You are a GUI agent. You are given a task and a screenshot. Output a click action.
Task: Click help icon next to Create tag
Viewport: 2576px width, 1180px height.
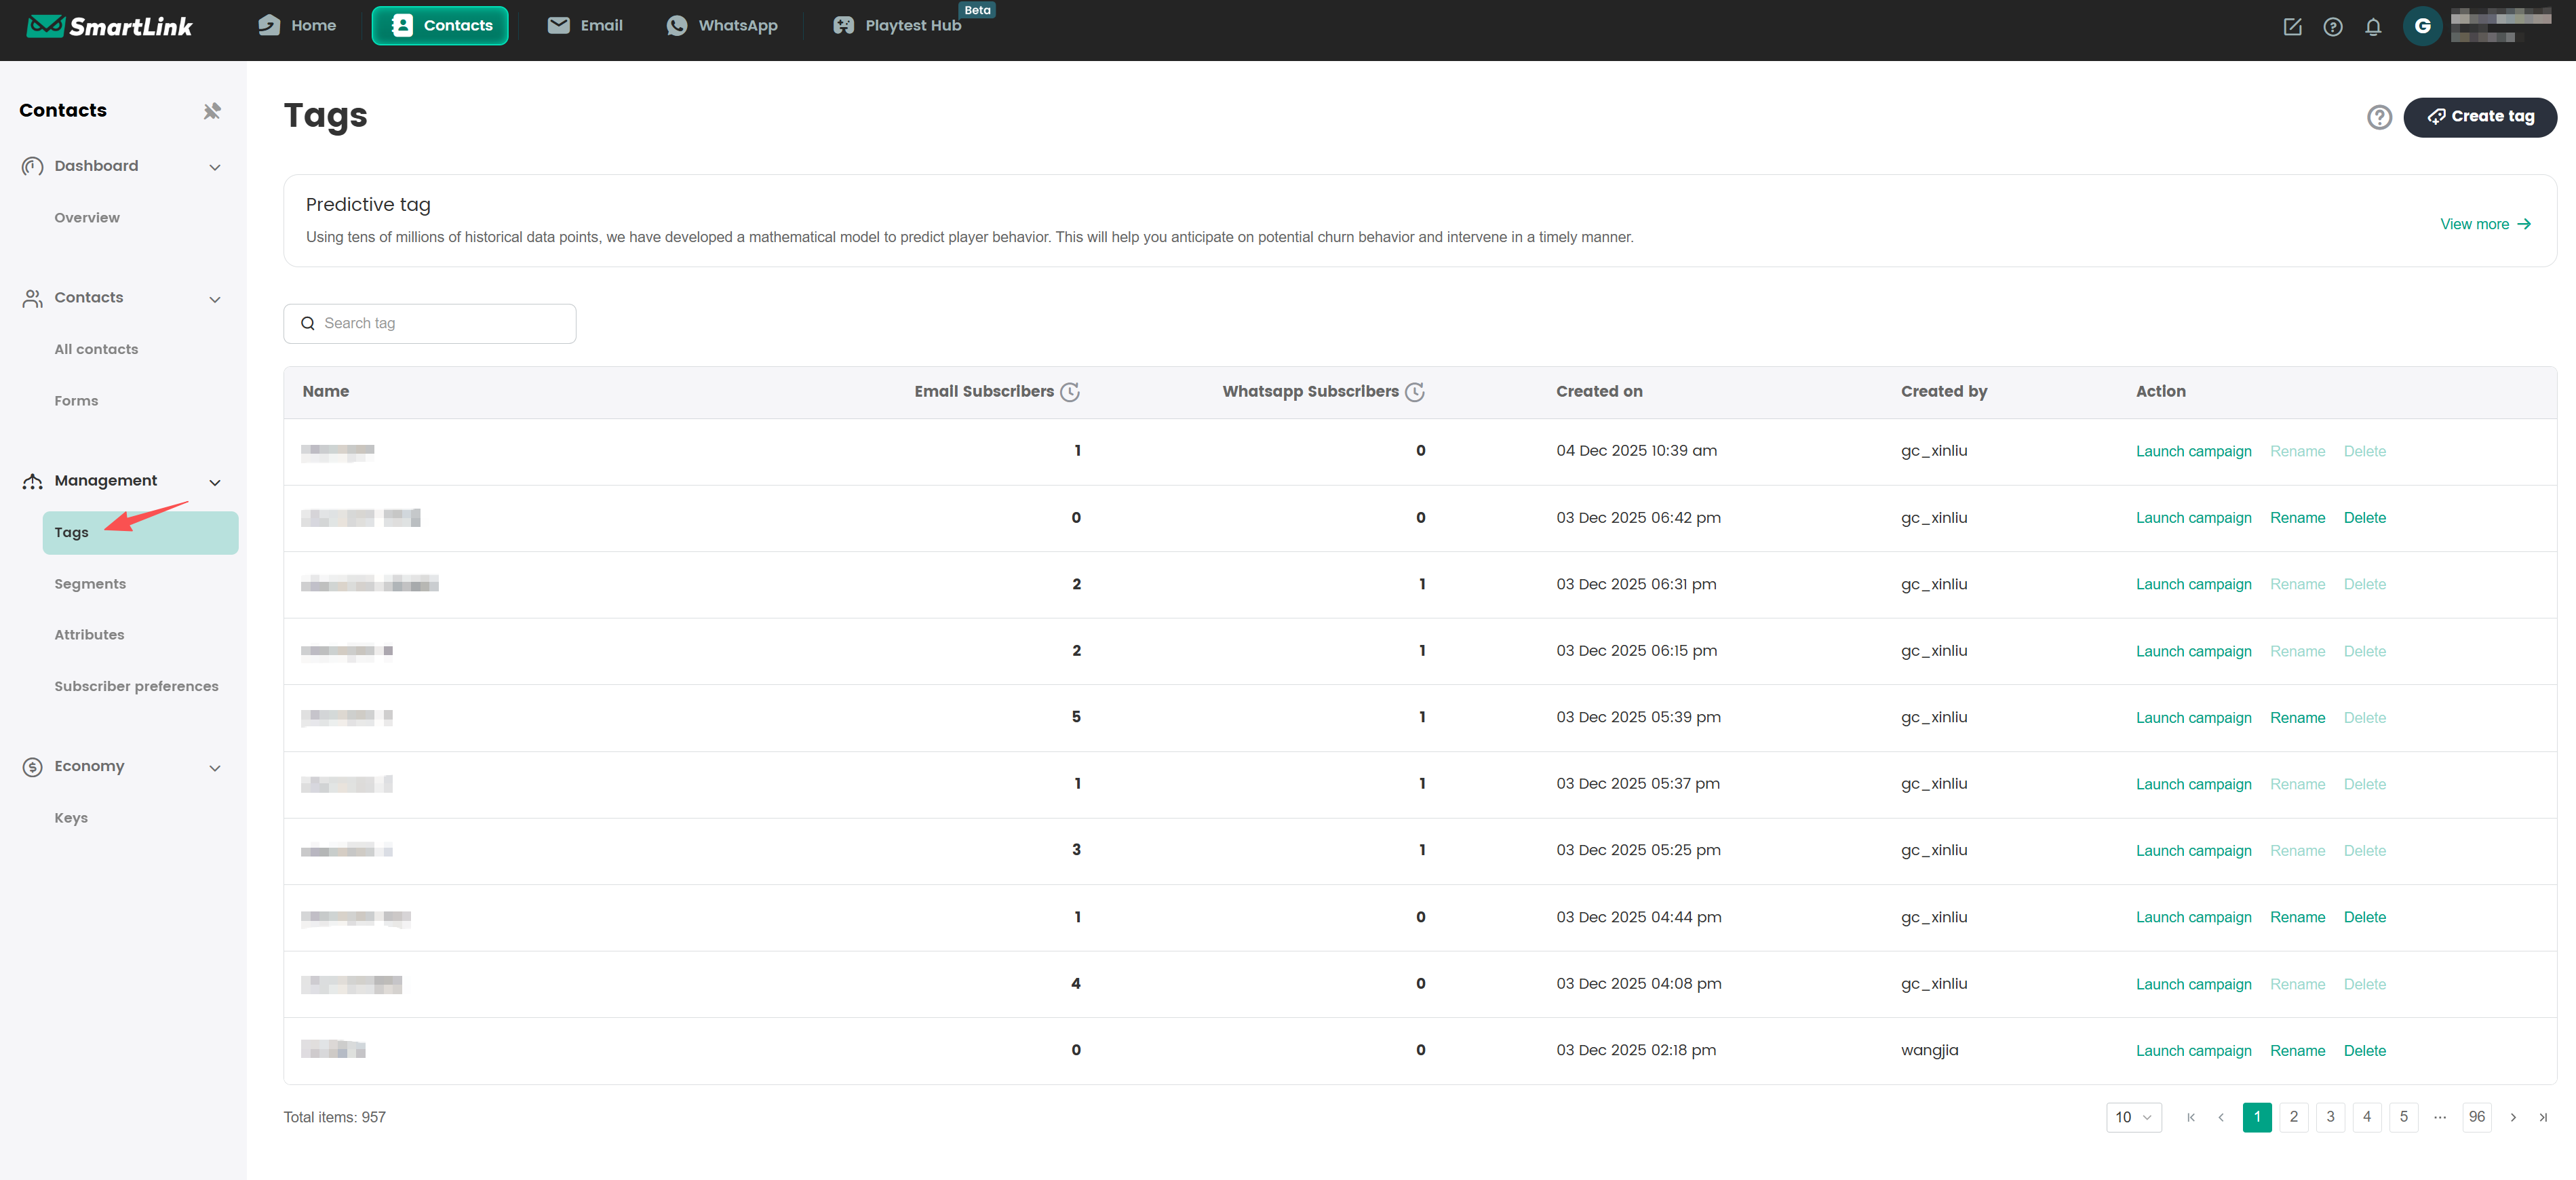tap(2379, 117)
